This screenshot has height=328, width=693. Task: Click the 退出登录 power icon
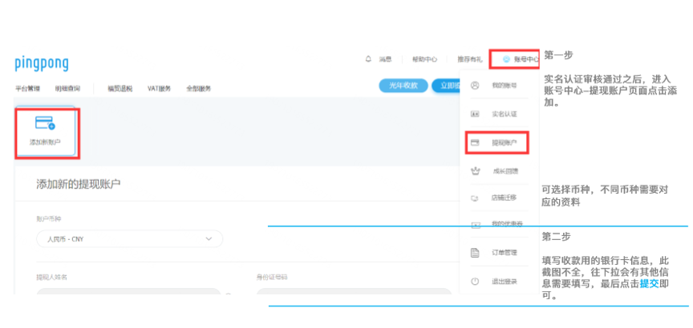[x=475, y=282]
